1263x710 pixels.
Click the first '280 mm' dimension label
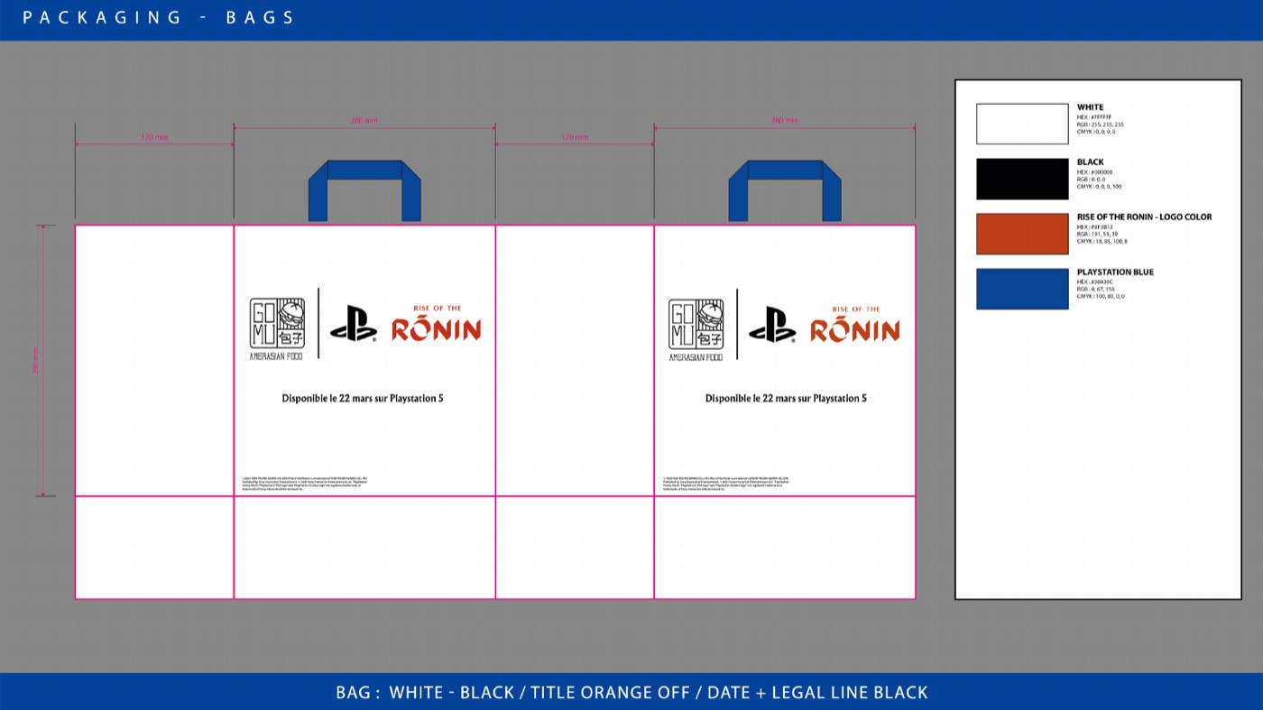pyautogui.click(x=364, y=121)
